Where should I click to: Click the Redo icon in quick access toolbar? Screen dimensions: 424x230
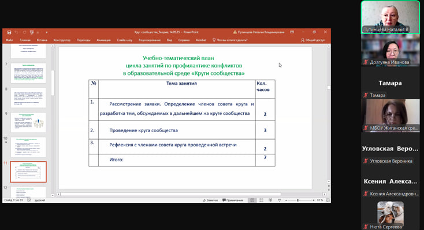coord(24,32)
